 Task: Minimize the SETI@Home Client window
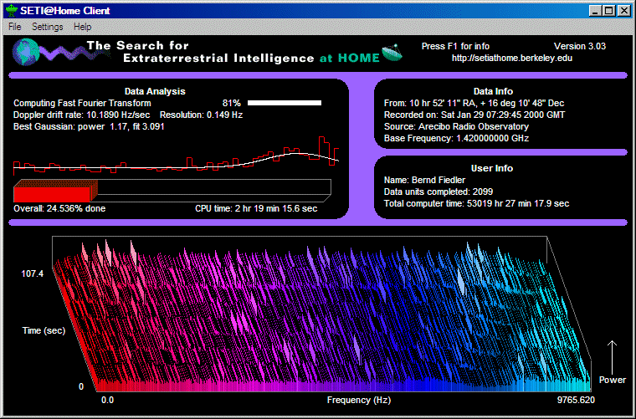[x=595, y=11]
